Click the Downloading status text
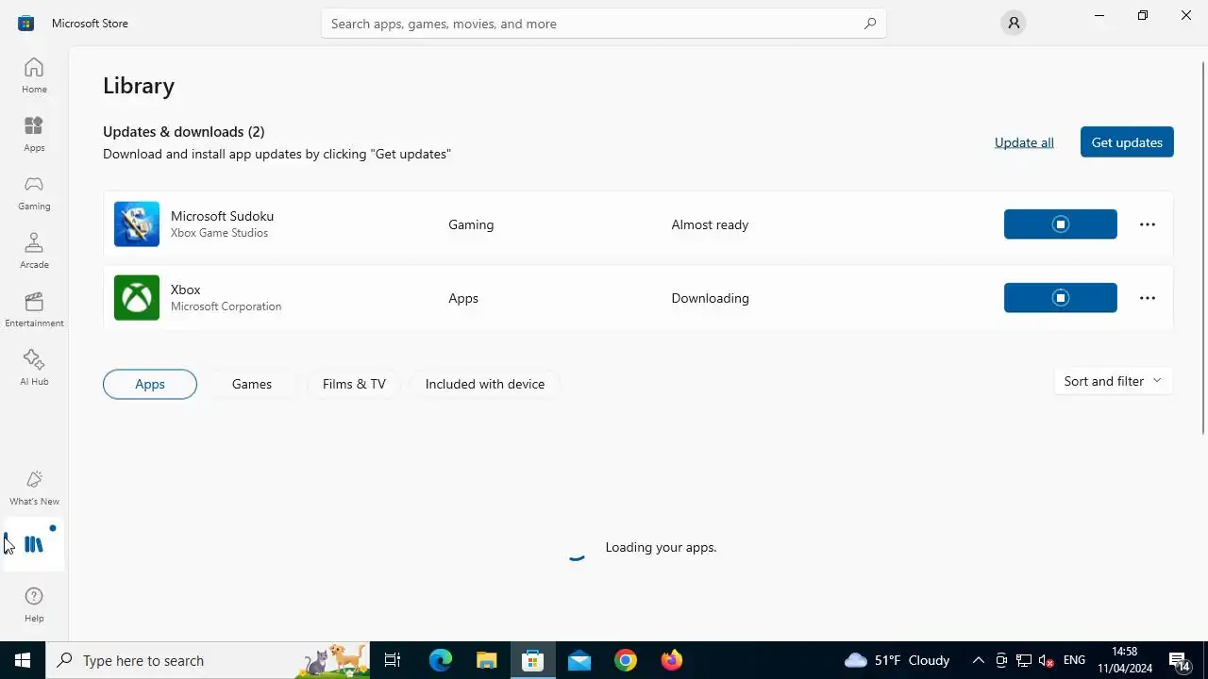The height and width of the screenshot is (679, 1208). 710,298
